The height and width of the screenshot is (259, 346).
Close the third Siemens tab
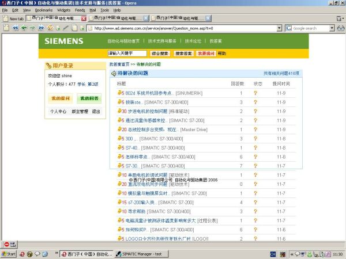[x=208, y=18]
